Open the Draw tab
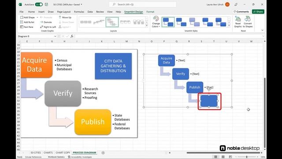Screen dimensions: 282x159 51,12
